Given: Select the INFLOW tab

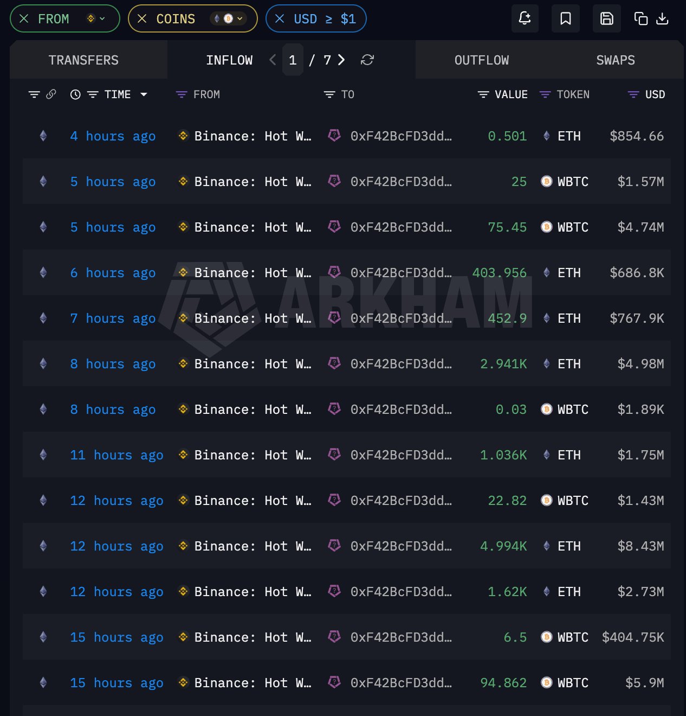Looking at the screenshot, I should (229, 60).
